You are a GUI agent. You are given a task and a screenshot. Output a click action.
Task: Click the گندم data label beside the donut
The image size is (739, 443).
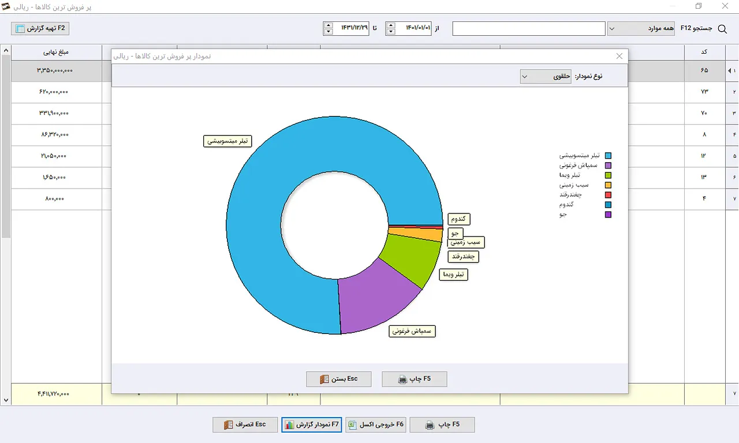[459, 219]
